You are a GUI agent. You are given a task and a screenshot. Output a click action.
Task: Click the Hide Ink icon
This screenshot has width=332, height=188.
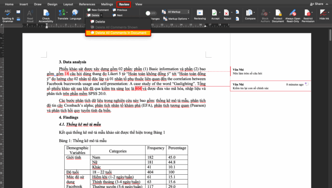(x=324, y=13)
